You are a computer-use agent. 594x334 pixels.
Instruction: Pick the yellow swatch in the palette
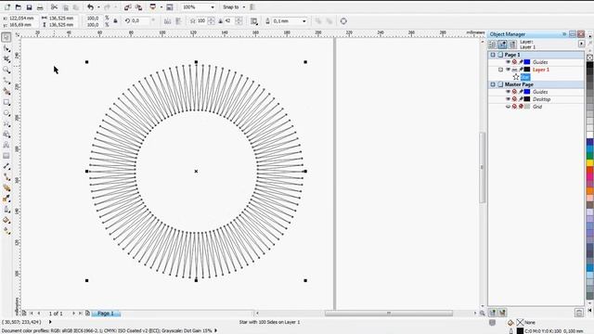tap(590, 163)
